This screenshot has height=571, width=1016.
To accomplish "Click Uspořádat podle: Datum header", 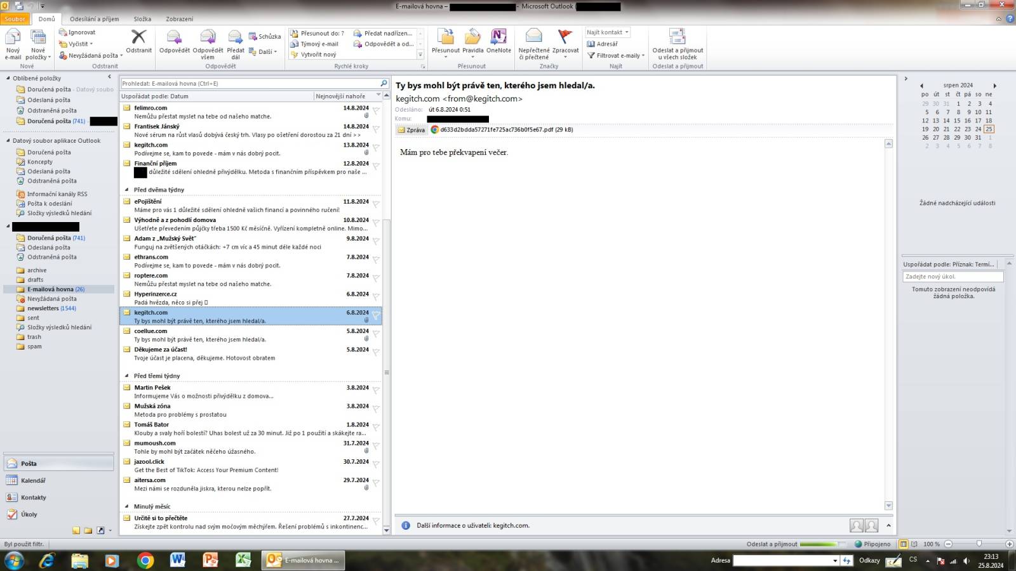I will tap(217, 96).
